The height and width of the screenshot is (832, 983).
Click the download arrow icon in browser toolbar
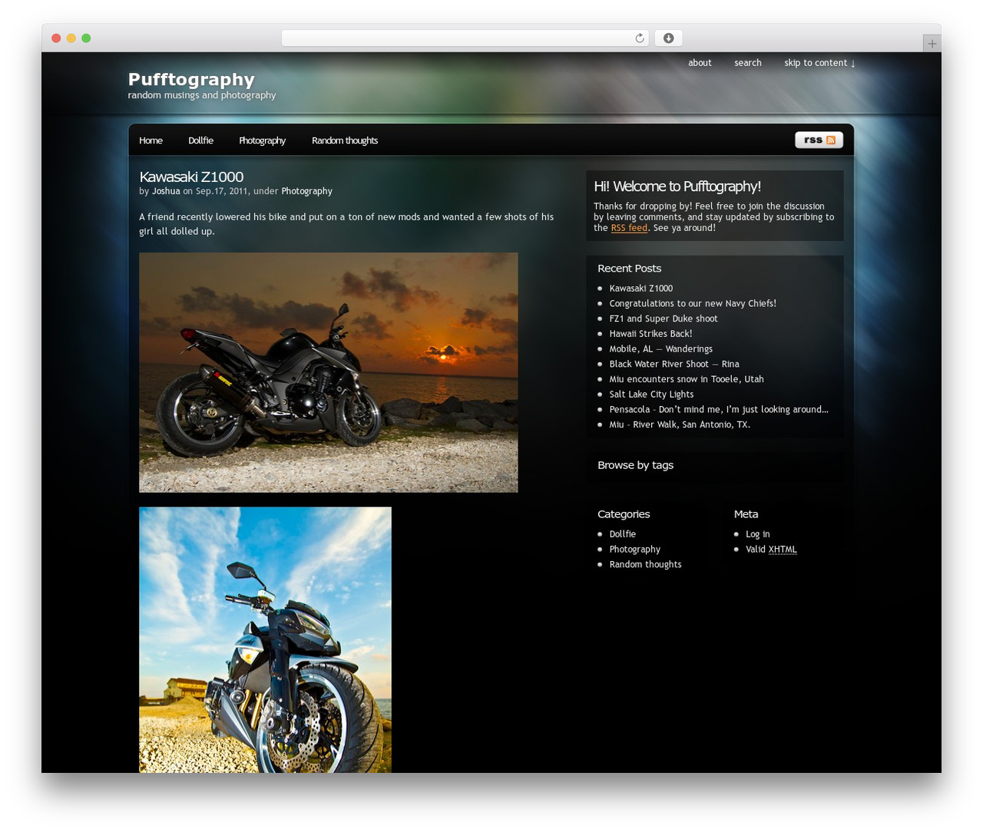[668, 38]
